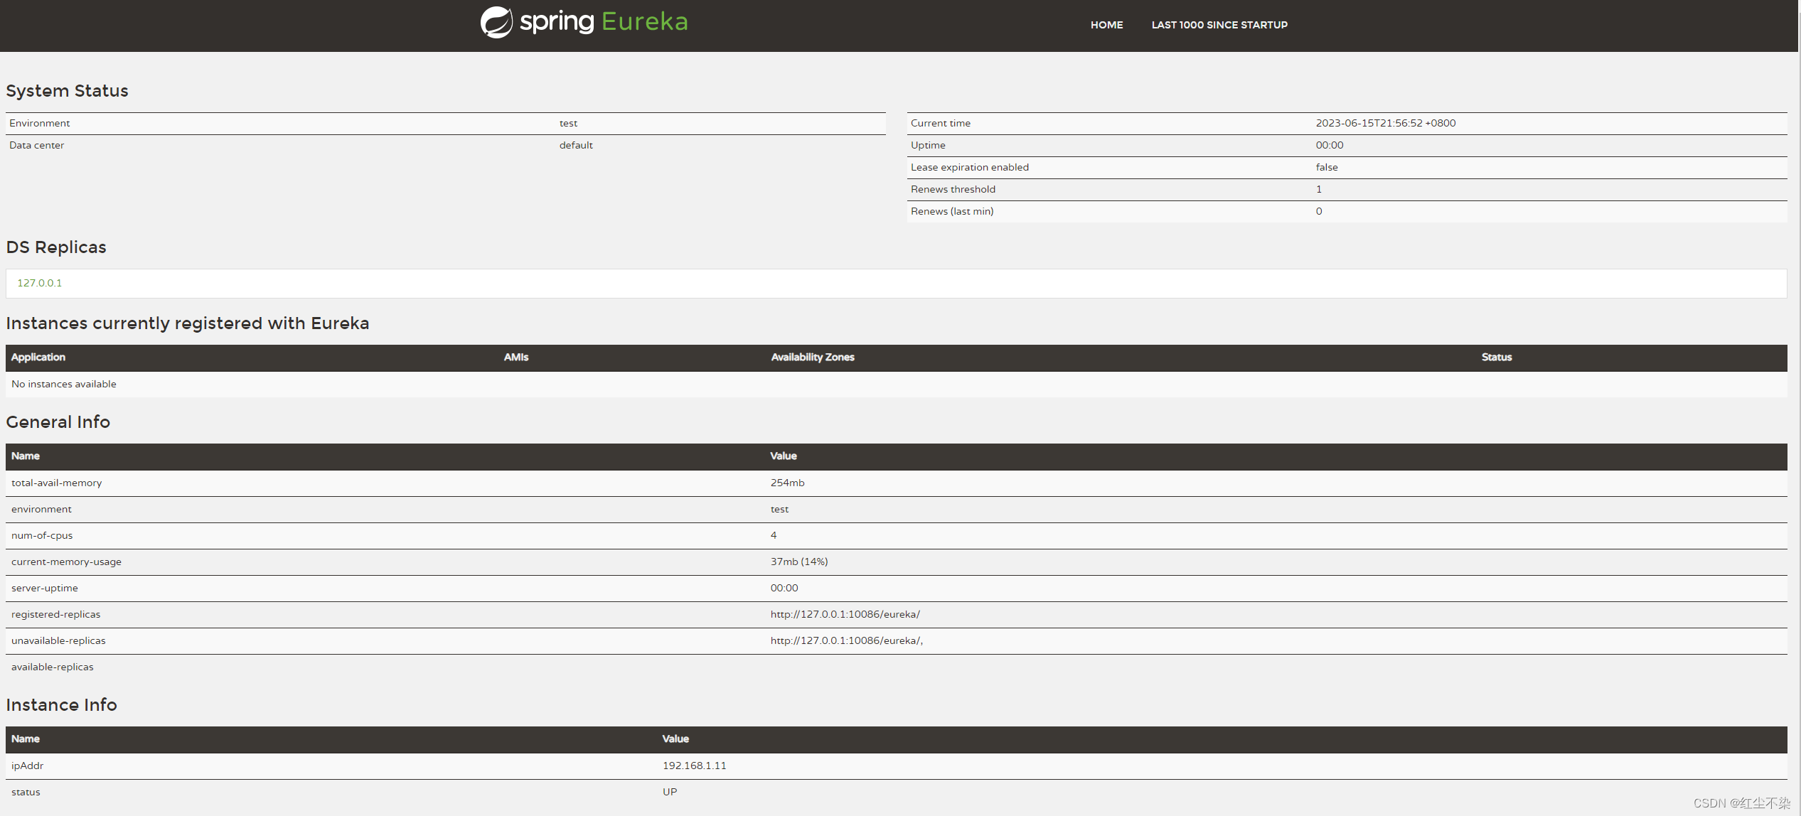The height and width of the screenshot is (816, 1801).
Task: Select the Data center label
Action: tap(36, 145)
